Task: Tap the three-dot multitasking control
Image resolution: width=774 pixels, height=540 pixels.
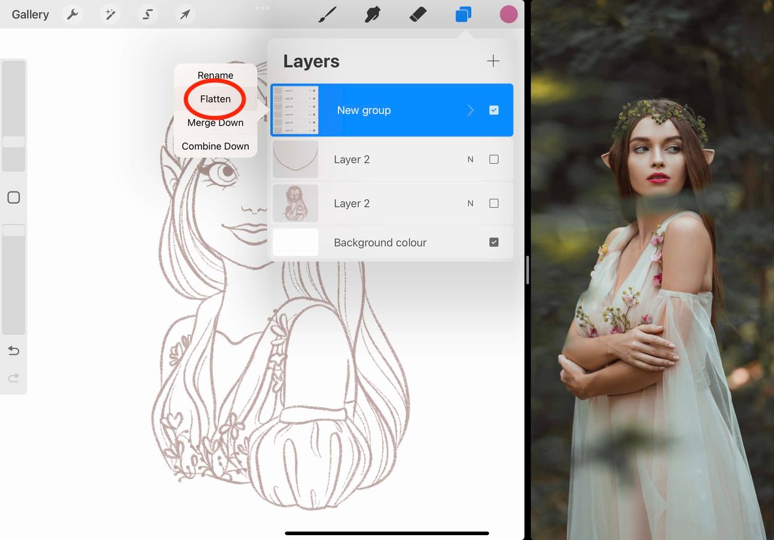Action: coord(262,8)
